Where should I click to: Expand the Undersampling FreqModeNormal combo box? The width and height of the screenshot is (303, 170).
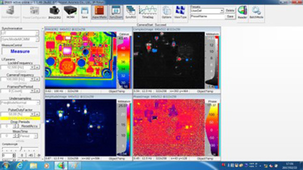pyautogui.click(x=20, y=103)
